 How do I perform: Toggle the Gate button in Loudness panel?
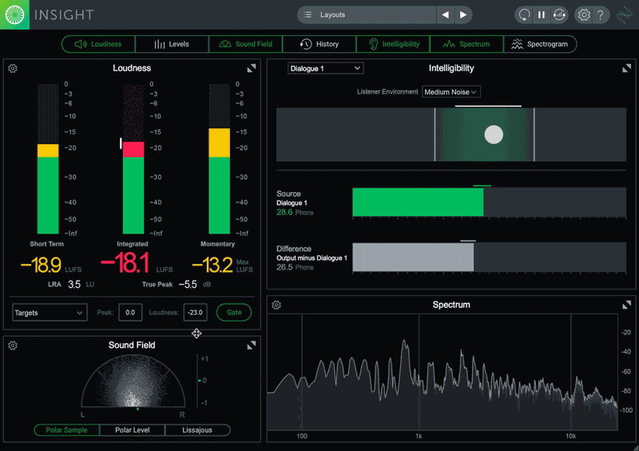coord(234,313)
